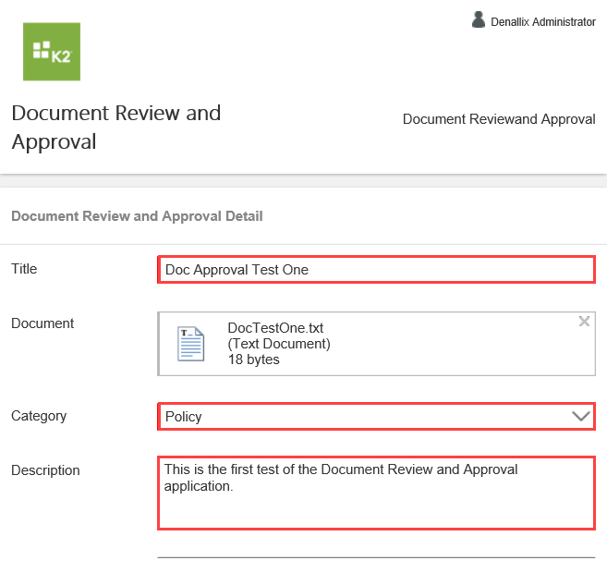
Task: Click the user profile silhouette icon
Action: (479, 19)
